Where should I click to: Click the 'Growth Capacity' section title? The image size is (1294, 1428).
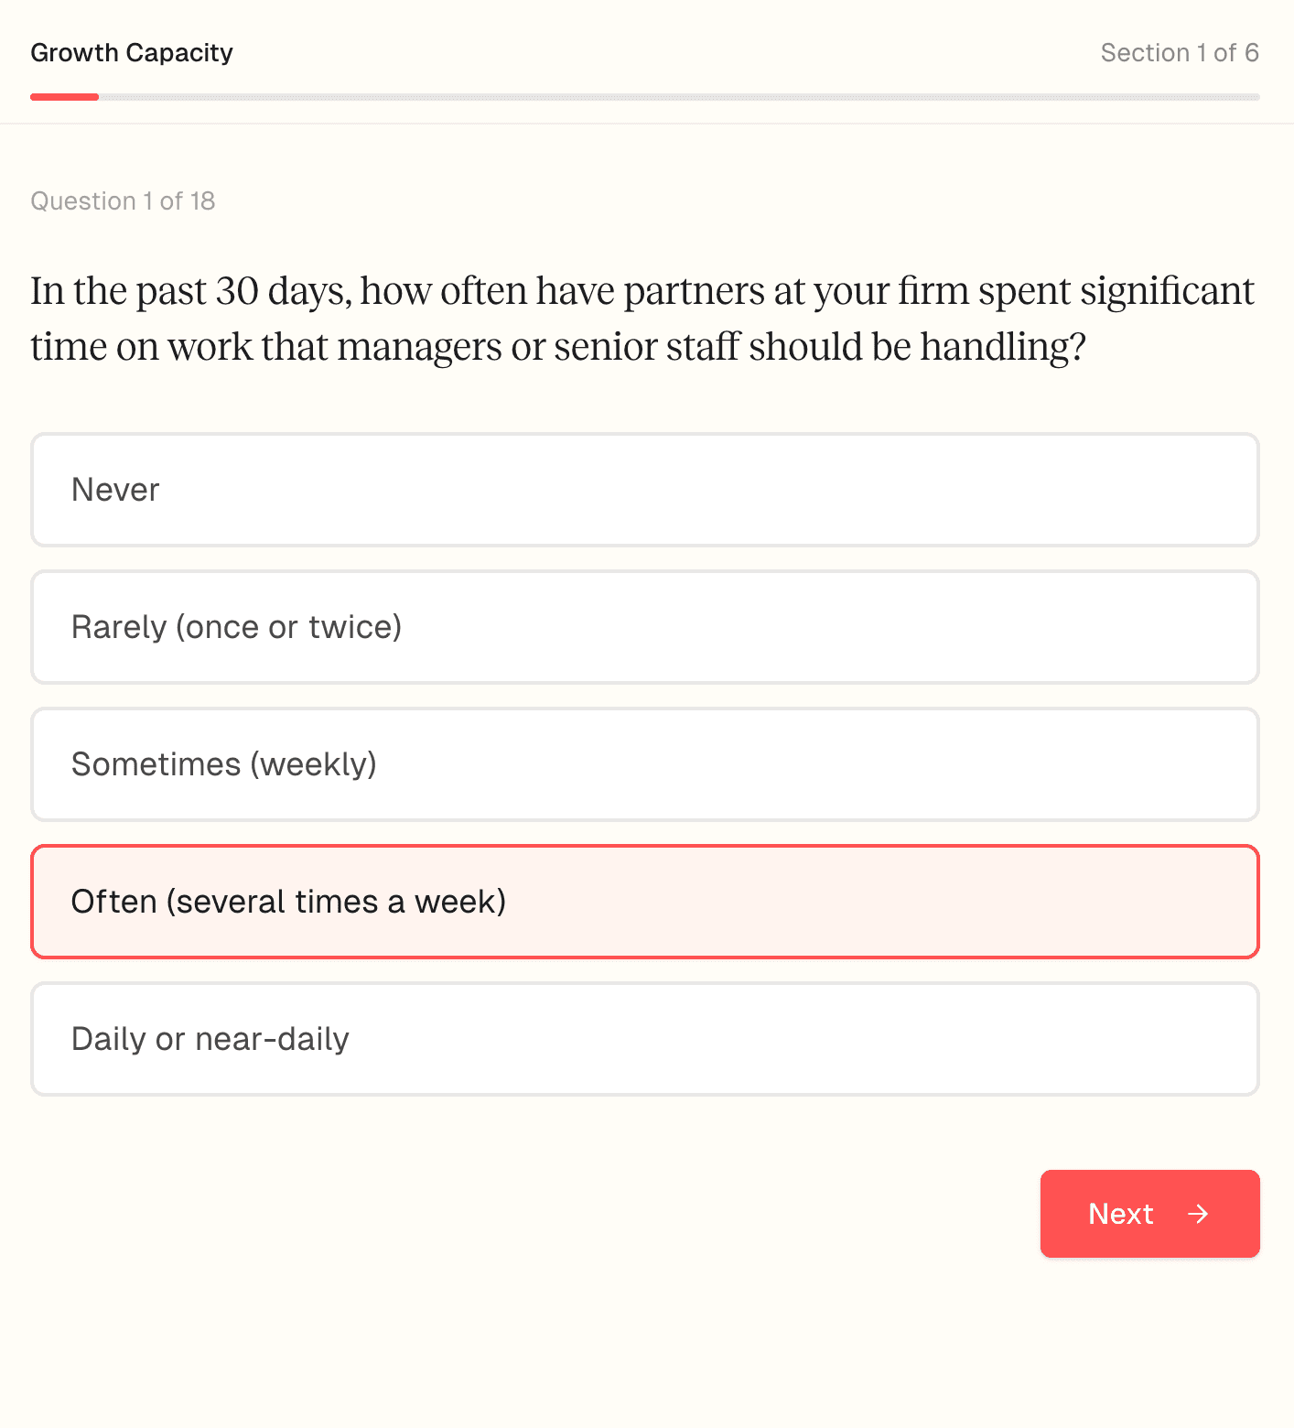132,53
